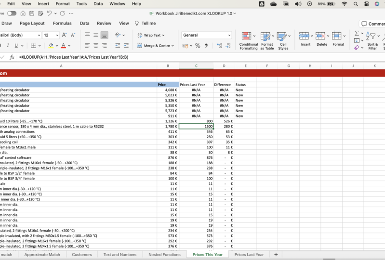Increase decimal places icon
This screenshot has height=260, width=385.
[x=220, y=46]
